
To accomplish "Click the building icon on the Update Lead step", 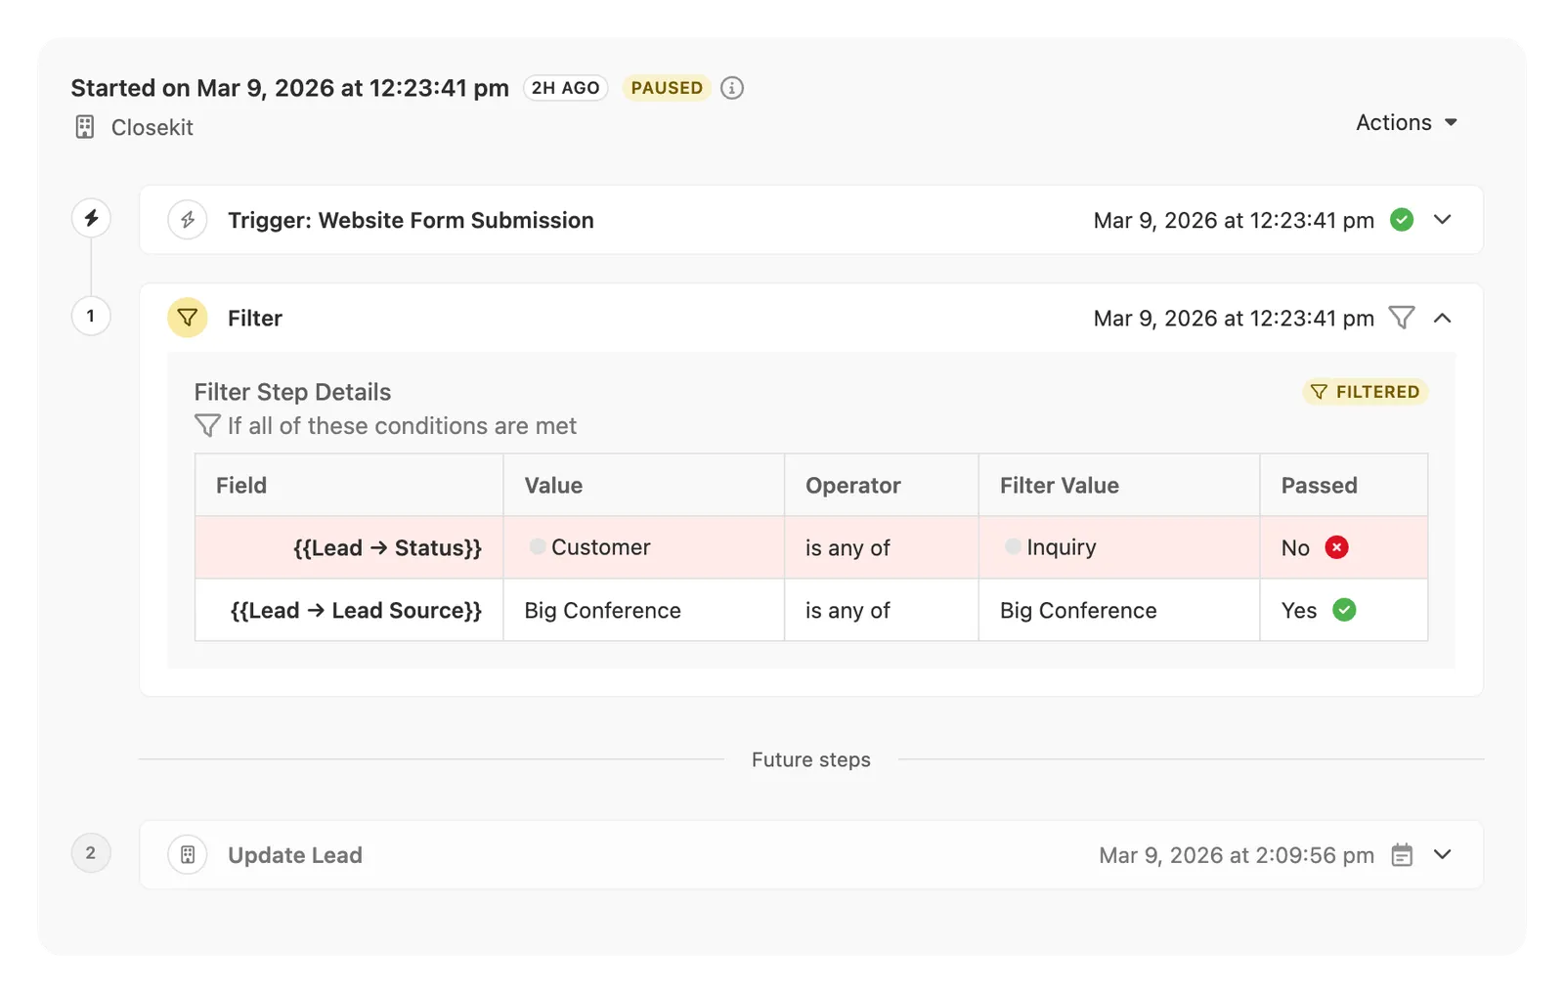I will point(188,855).
